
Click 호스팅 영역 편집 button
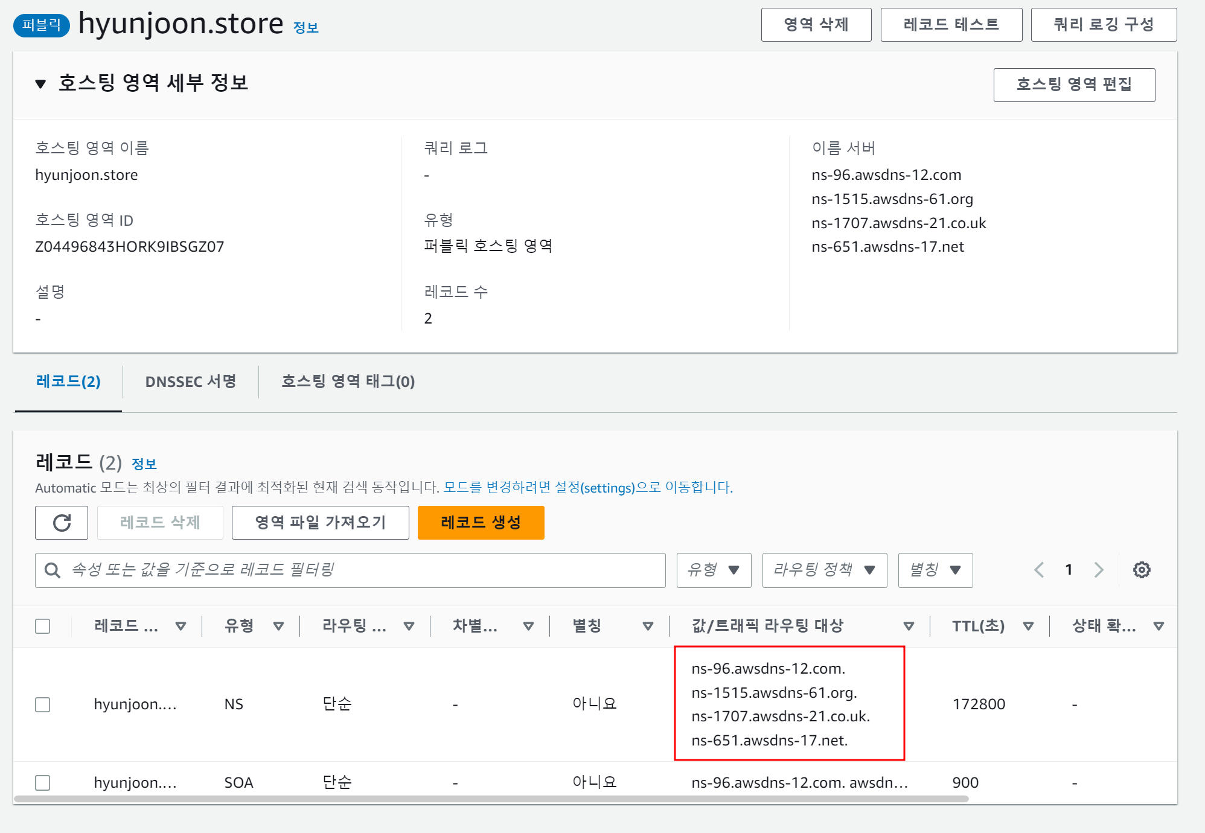(x=1073, y=85)
